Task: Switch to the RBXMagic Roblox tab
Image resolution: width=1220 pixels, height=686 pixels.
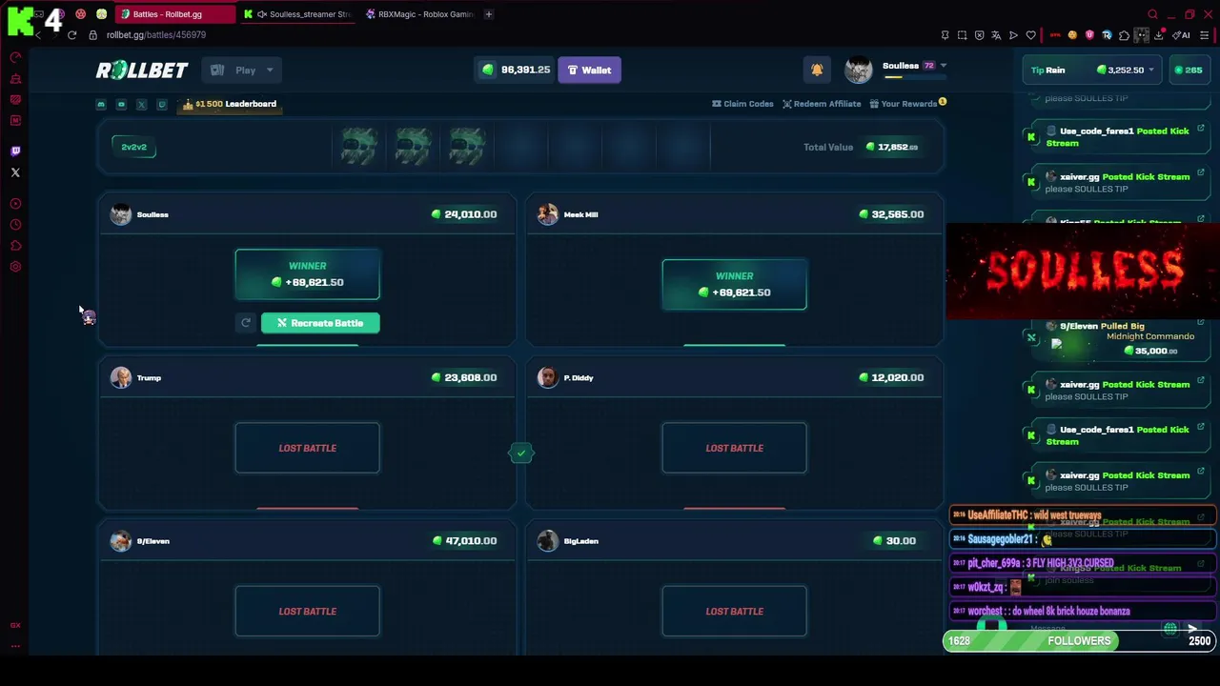Action: tap(419, 14)
